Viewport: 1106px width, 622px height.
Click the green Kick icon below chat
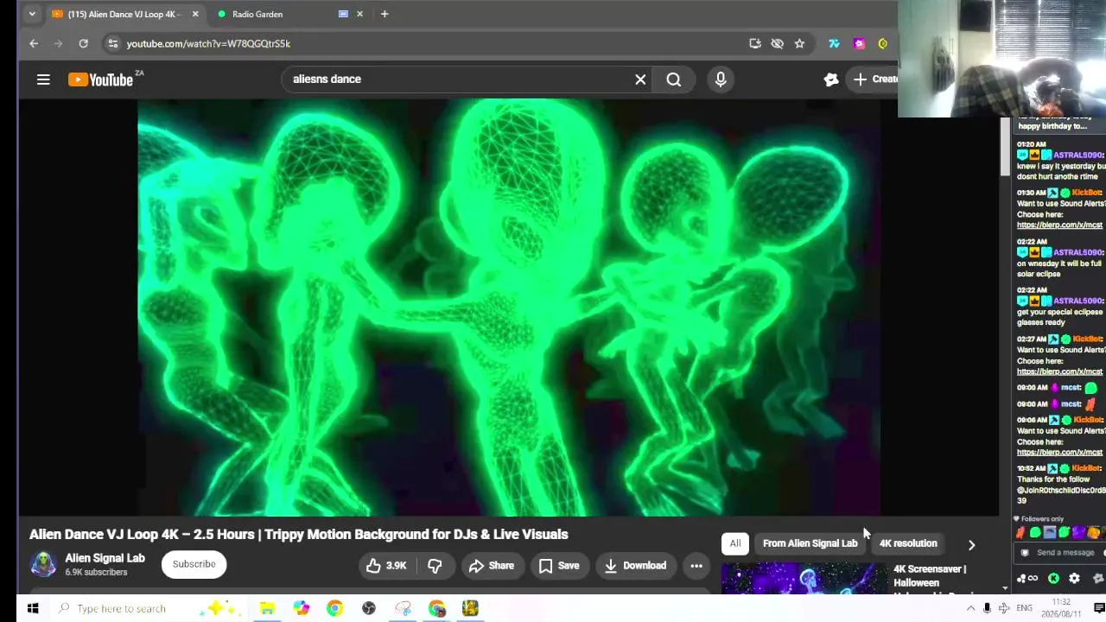pos(1053,579)
